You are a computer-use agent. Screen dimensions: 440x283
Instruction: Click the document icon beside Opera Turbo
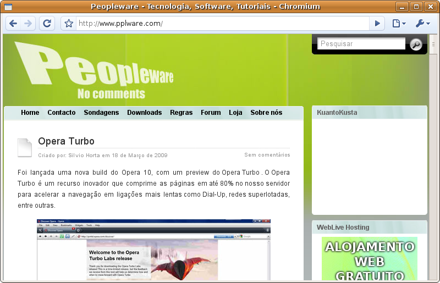tap(25, 147)
